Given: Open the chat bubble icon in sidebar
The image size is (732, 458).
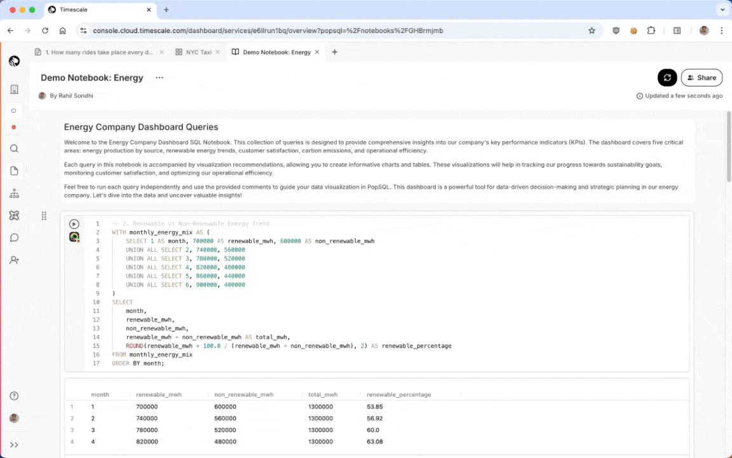Looking at the screenshot, I should point(14,238).
